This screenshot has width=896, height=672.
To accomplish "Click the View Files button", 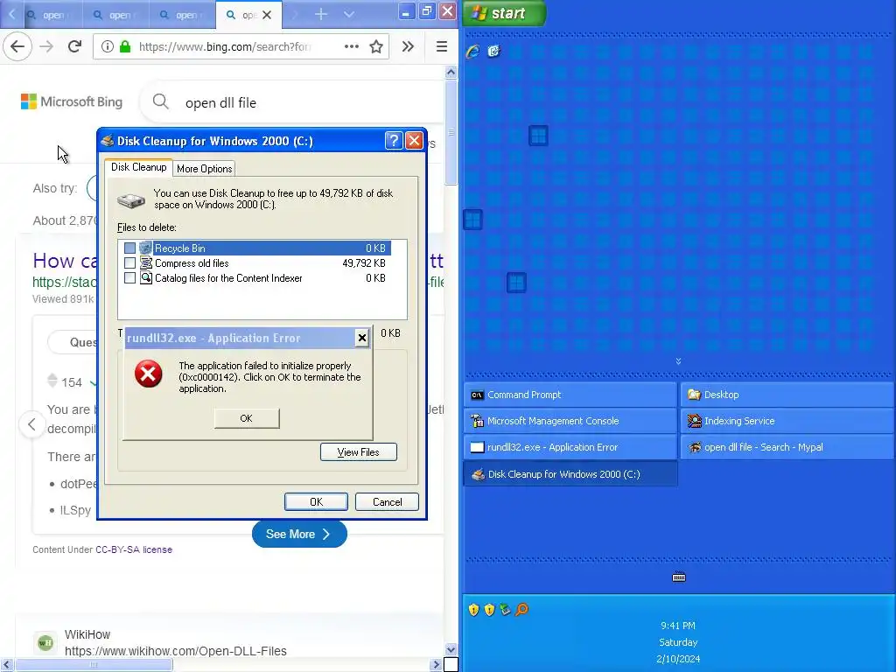I will coord(358,452).
